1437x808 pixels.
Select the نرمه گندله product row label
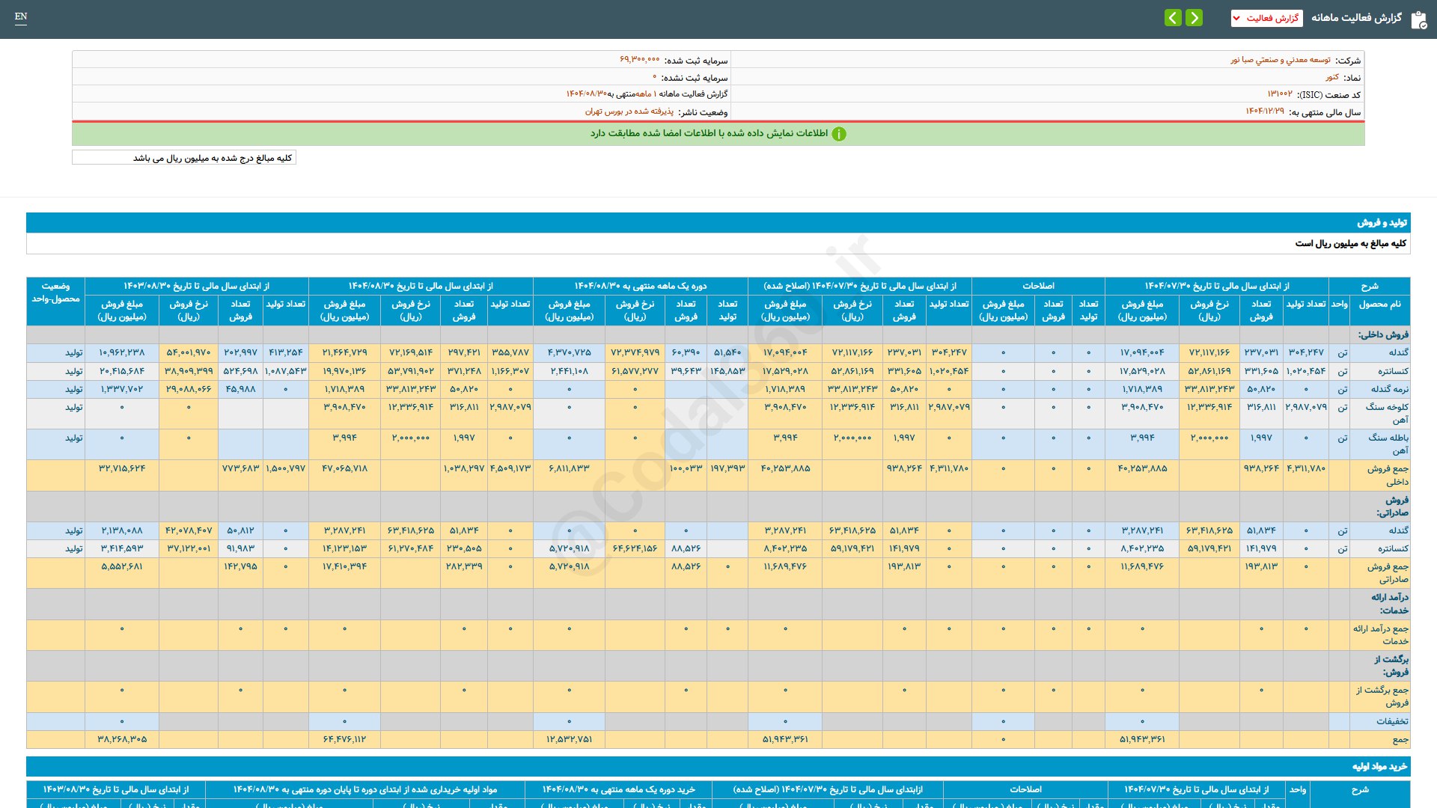tap(1389, 389)
